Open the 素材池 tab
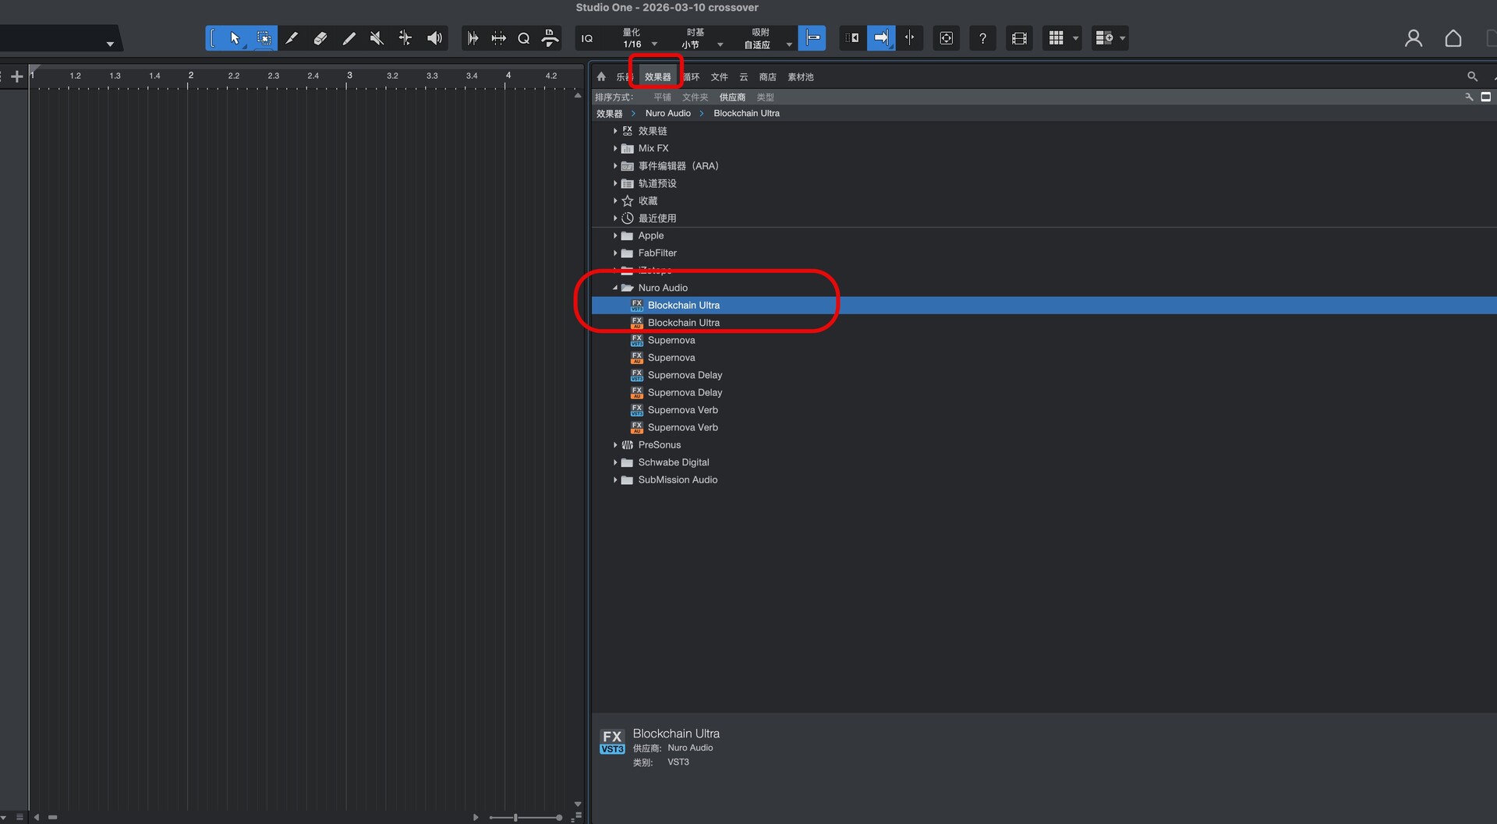The image size is (1497, 824). point(800,77)
